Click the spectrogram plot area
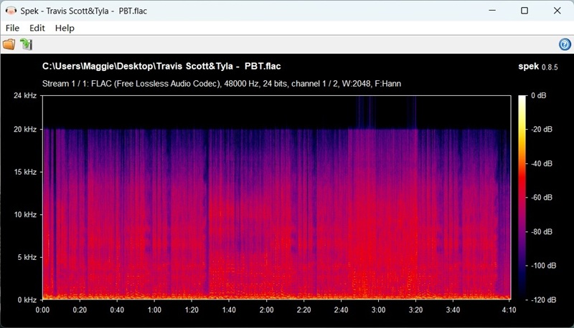 pos(277,198)
